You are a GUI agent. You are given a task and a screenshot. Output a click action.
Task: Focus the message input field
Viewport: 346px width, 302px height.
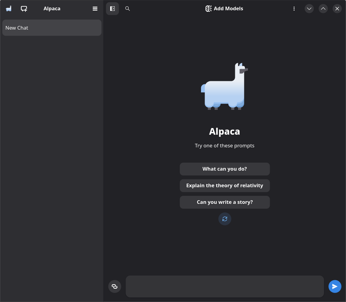(225, 286)
